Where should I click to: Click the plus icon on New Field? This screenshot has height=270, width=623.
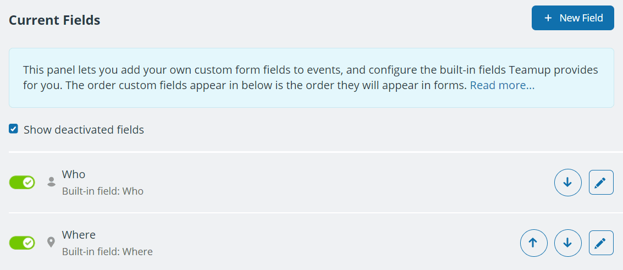548,18
